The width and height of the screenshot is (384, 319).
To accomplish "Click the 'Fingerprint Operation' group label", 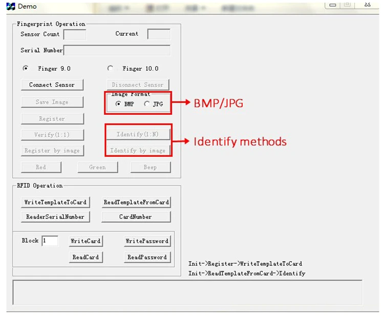I will [x=51, y=24].
